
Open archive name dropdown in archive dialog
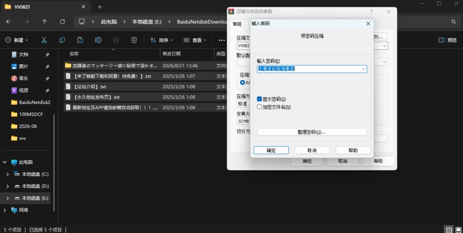coord(384,46)
